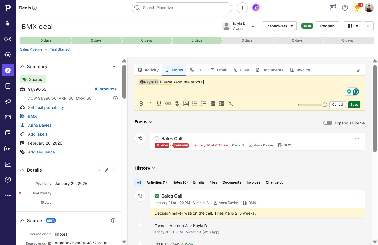Open the Calendar activities sidebar icon
Screen dimensions: 378x245
(8, 133)
